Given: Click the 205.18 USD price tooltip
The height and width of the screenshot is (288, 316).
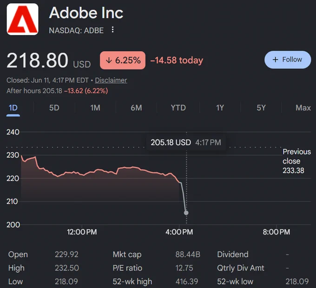Looking at the screenshot, I should coord(186,143).
